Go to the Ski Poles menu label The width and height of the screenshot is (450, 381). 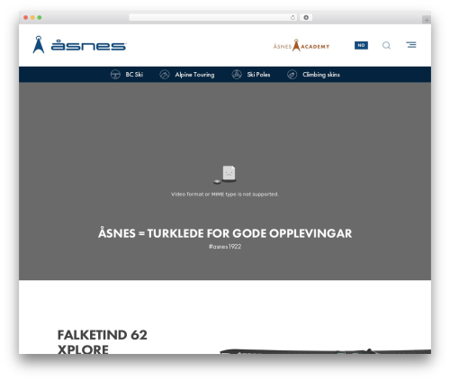(x=258, y=75)
